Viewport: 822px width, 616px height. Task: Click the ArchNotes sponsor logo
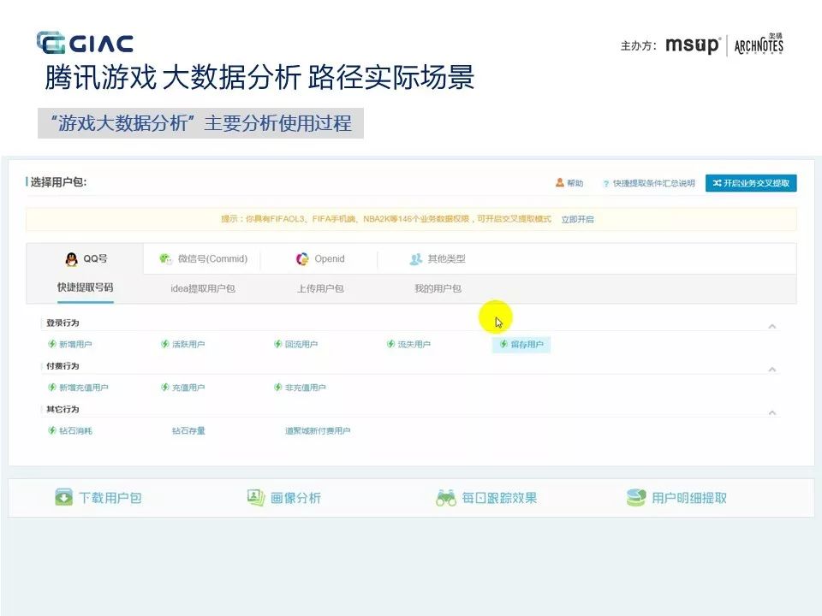(x=759, y=44)
